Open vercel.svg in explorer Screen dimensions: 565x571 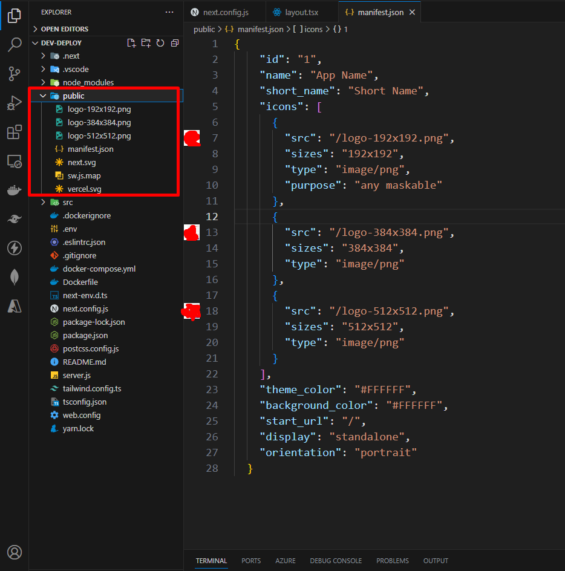click(106, 189)
